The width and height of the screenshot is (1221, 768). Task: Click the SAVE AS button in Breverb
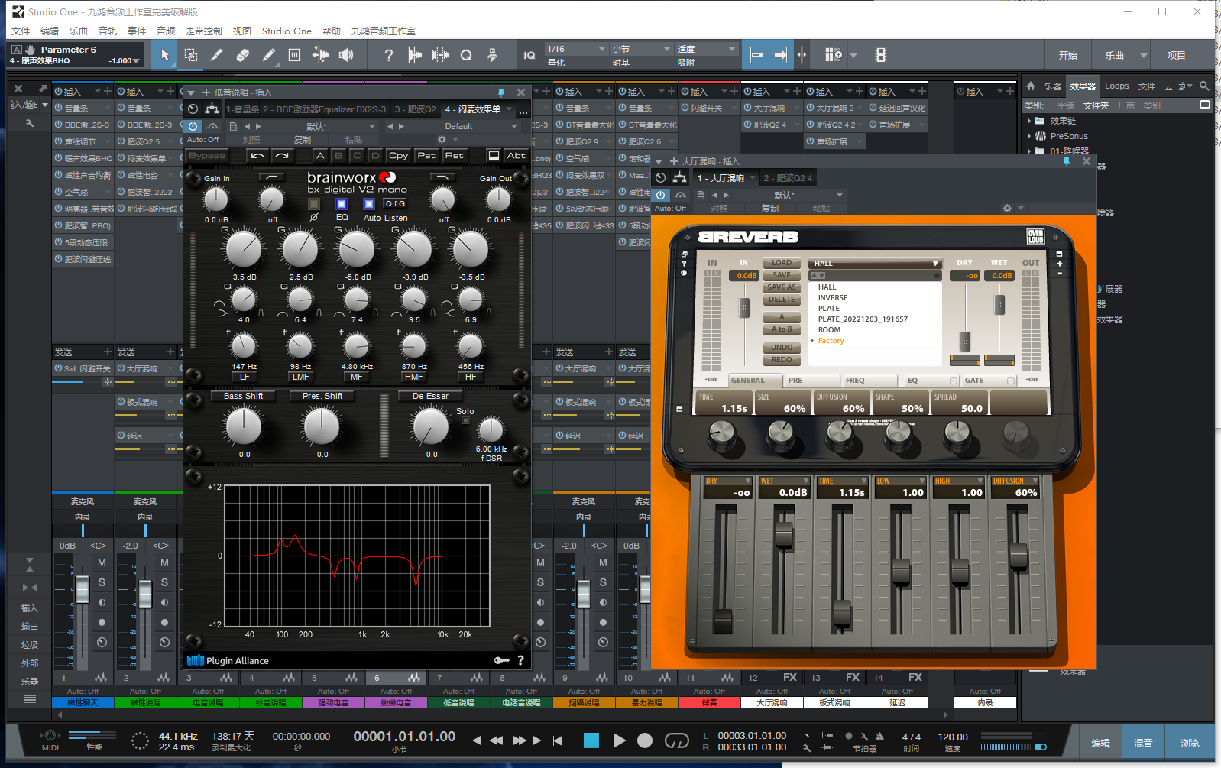(781, 287)
